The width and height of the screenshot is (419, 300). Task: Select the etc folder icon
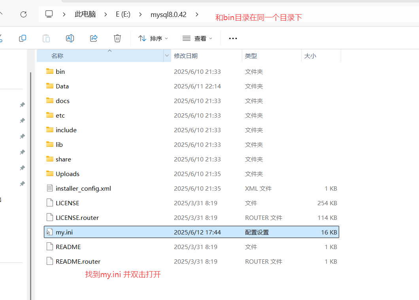pos(50,115)
